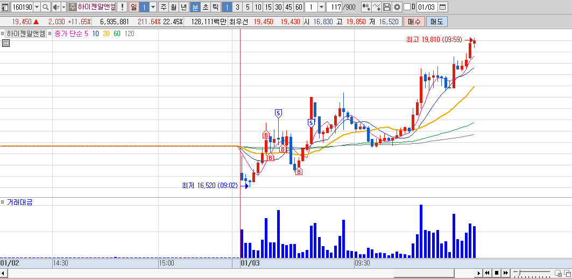Click the grid table icon below the legend
Image resolution: width=572 pixels, height=279 pixels.
pos(6,43)
